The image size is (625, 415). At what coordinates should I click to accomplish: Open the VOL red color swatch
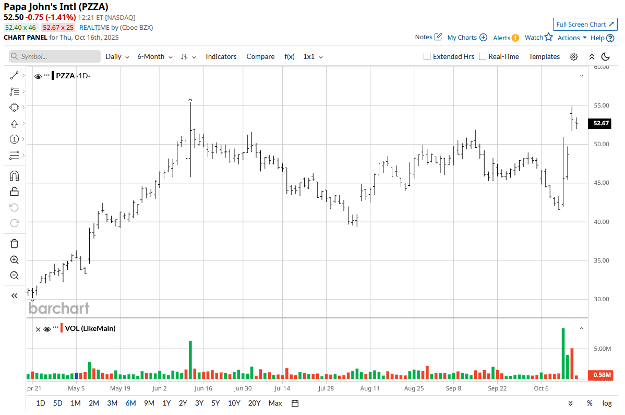coord(62,328)
